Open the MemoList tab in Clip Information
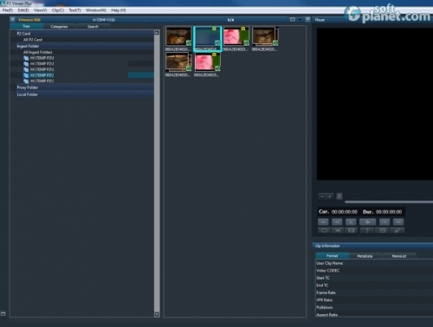The image size is (433, 327). [x=399, y=256]
